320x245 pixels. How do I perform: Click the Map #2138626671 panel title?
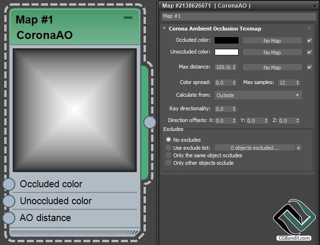[x=207, y=6]
